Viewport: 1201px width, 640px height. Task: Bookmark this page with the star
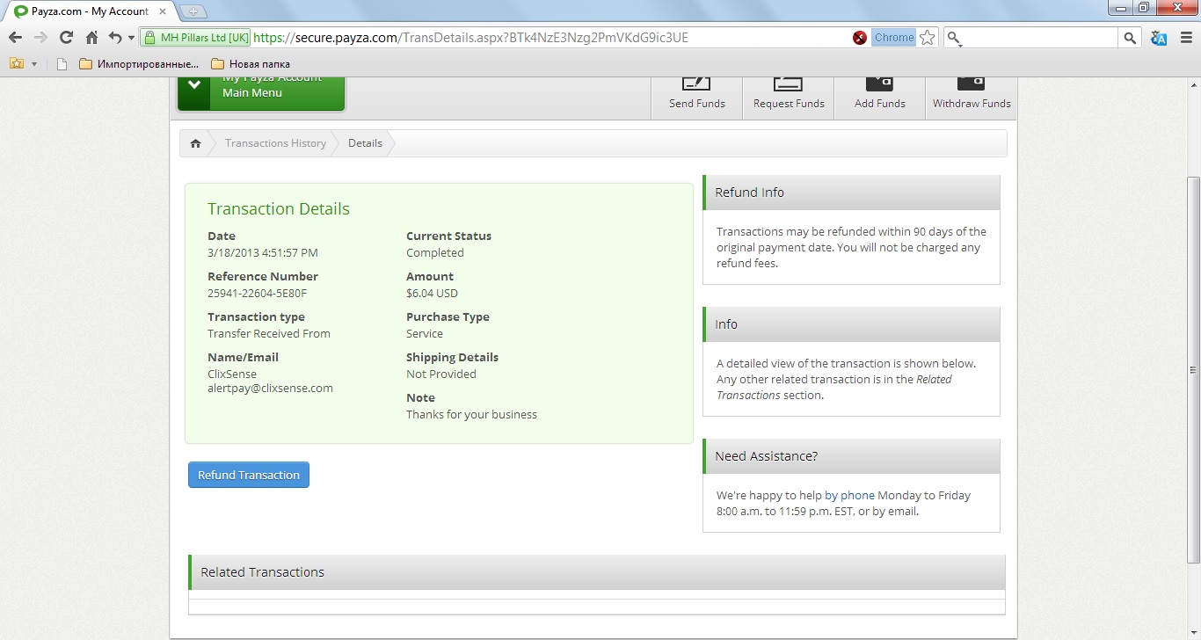click(x=927, y=38)
